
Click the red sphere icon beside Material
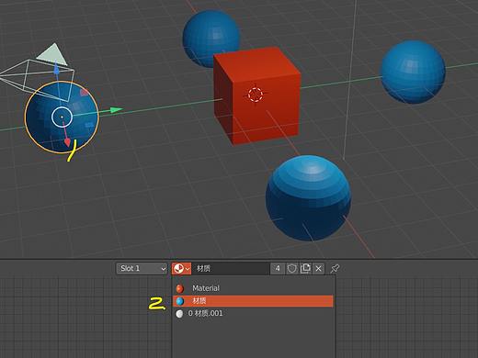[x=179, y=288]
